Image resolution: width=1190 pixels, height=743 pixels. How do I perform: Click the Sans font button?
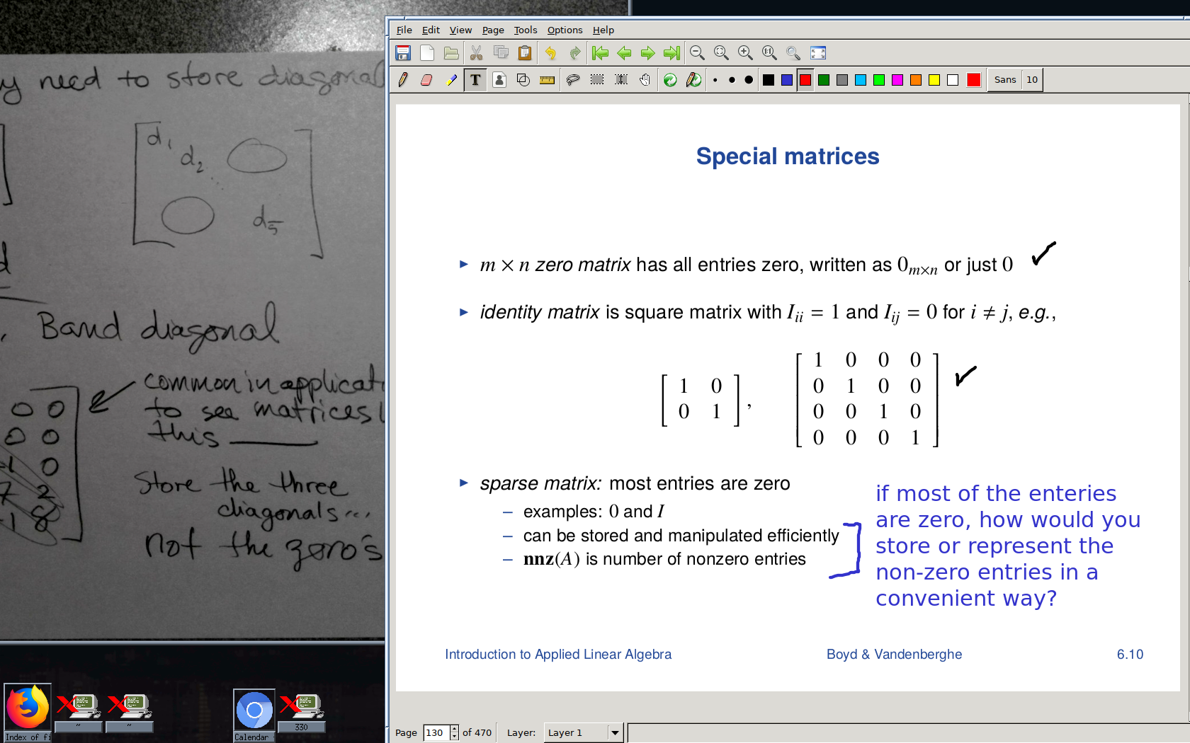point(1004,80)
